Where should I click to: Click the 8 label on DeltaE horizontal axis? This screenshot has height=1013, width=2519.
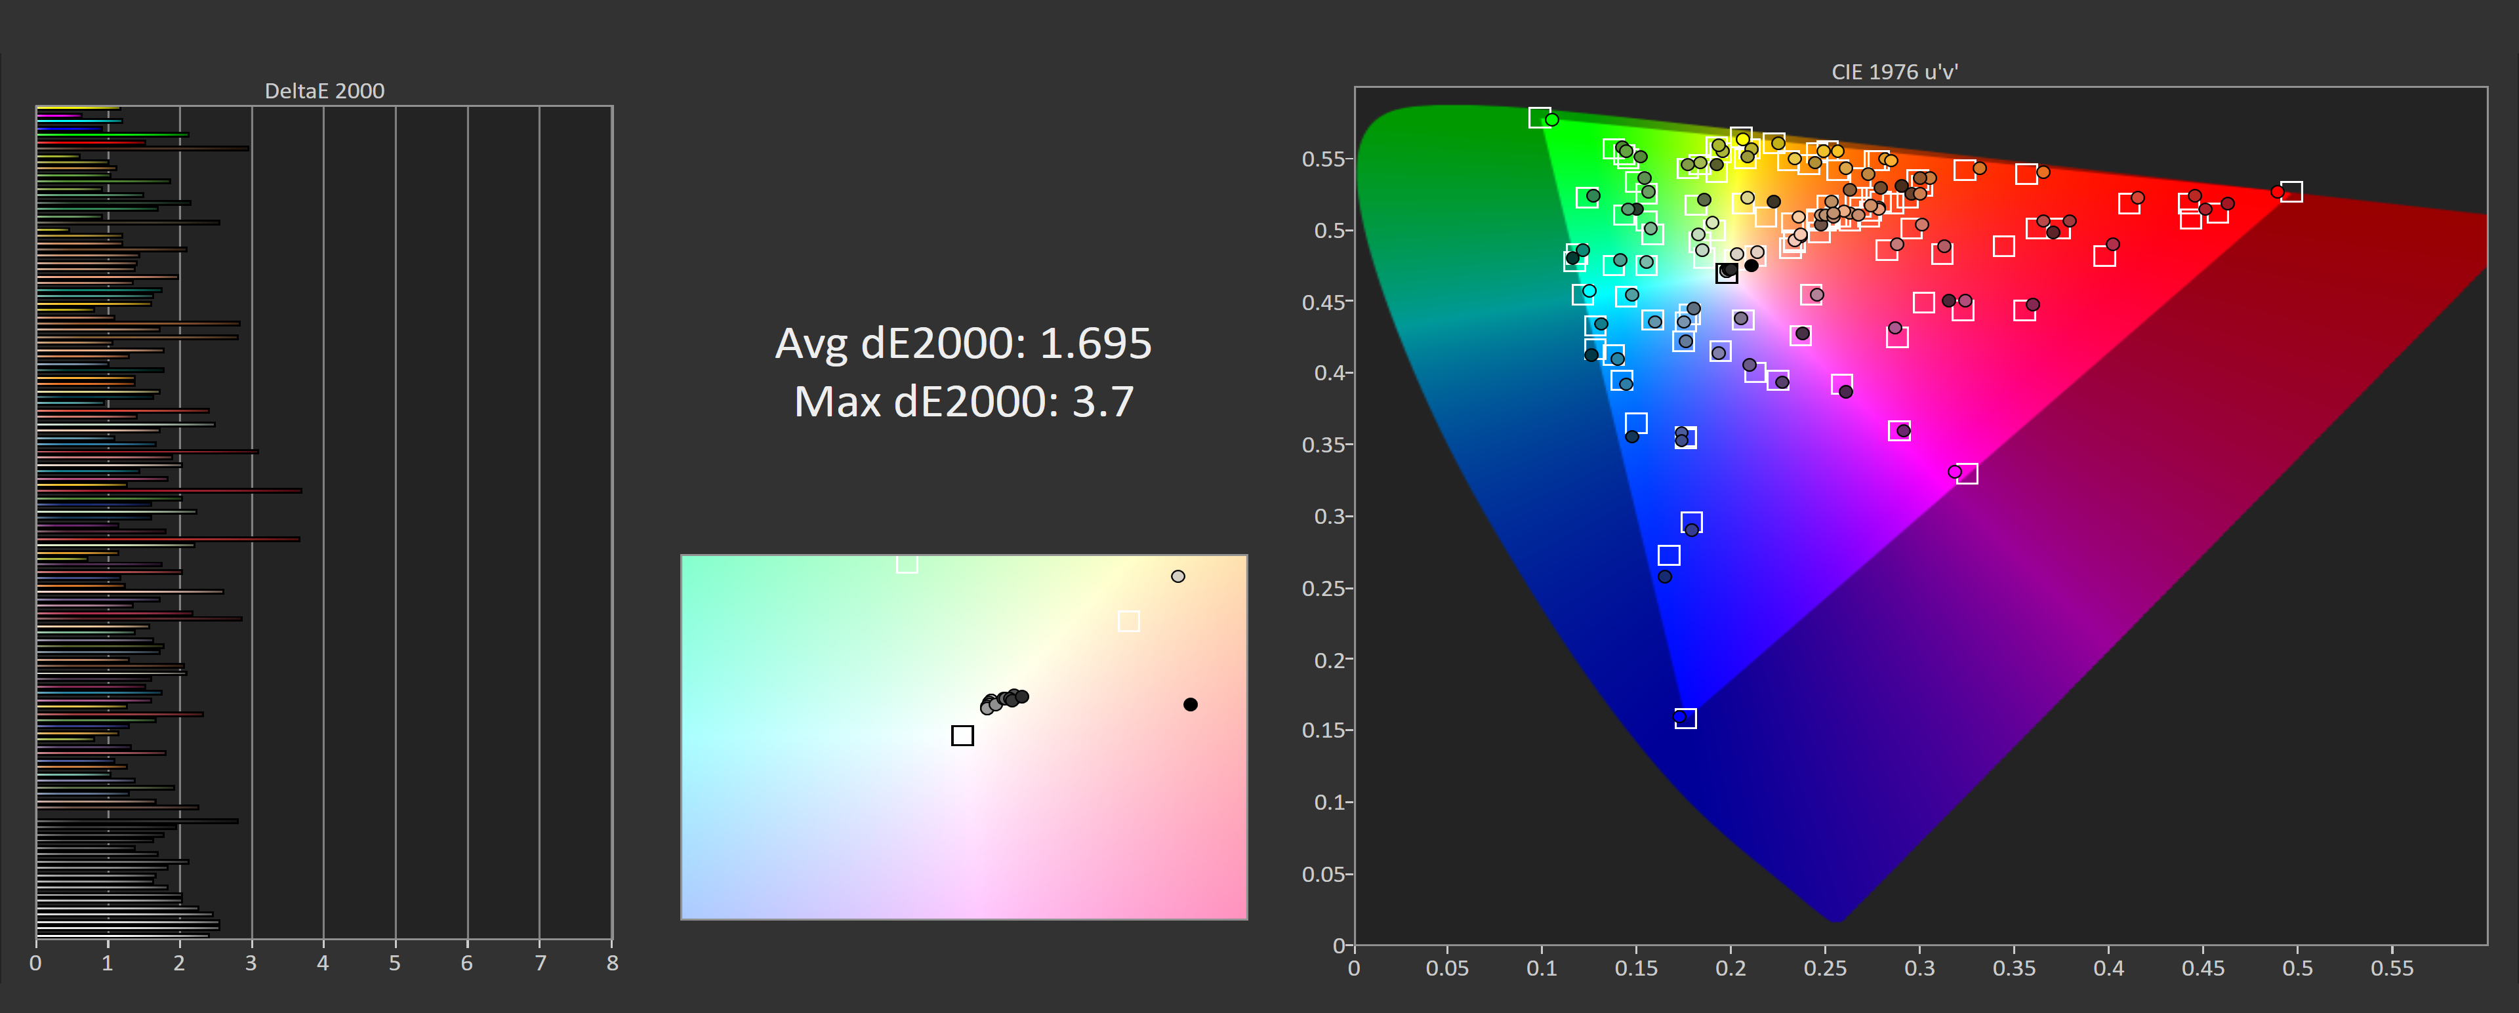coord(612,963)
